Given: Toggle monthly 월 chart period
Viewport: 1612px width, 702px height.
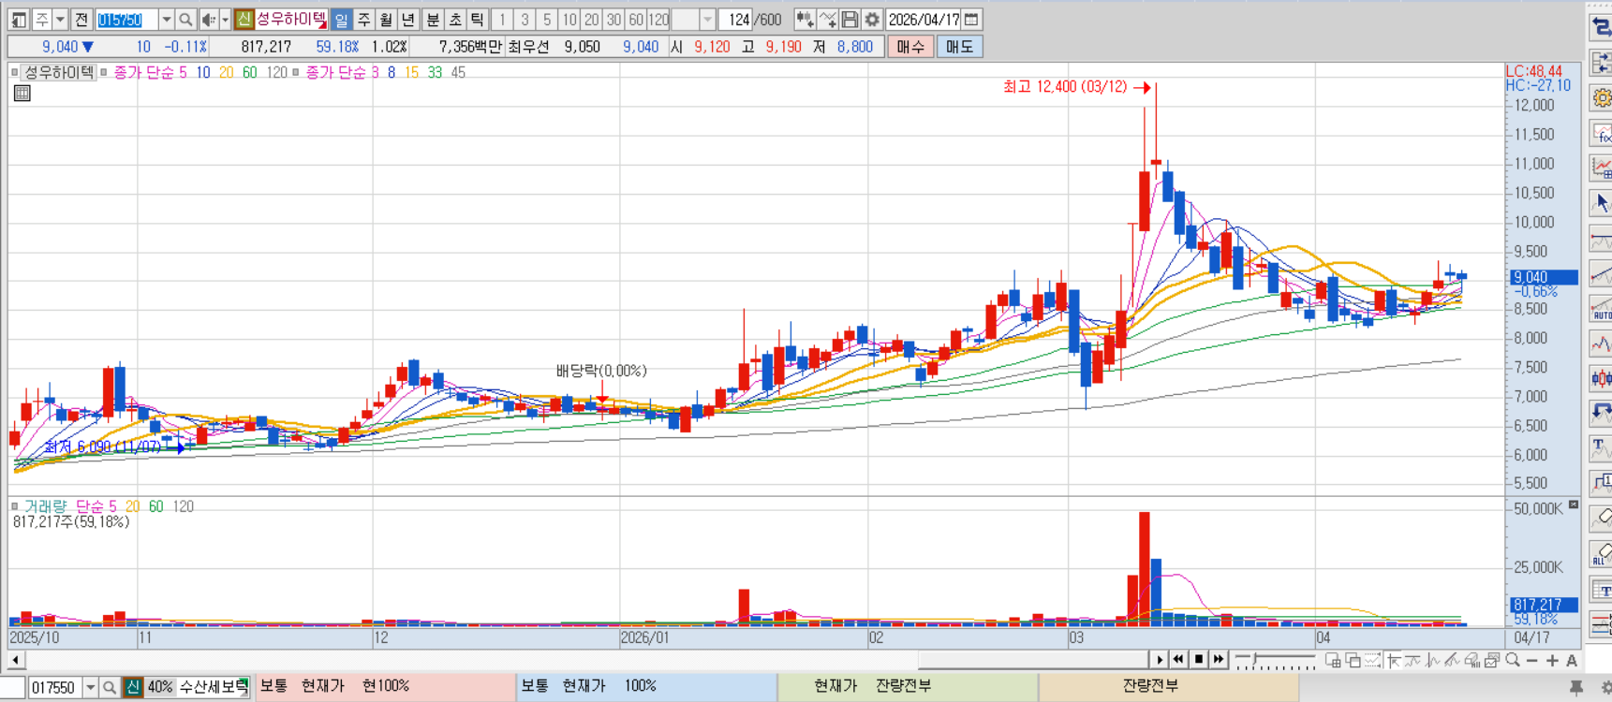Looking at the screenshot, I should click(386, 20).
